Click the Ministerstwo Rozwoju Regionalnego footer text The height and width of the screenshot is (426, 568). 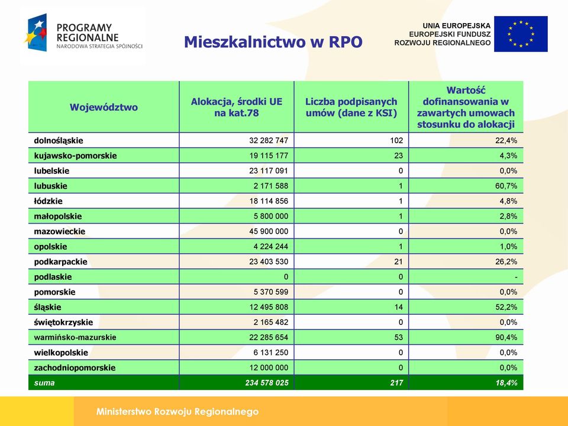click(x=177, y=412)
